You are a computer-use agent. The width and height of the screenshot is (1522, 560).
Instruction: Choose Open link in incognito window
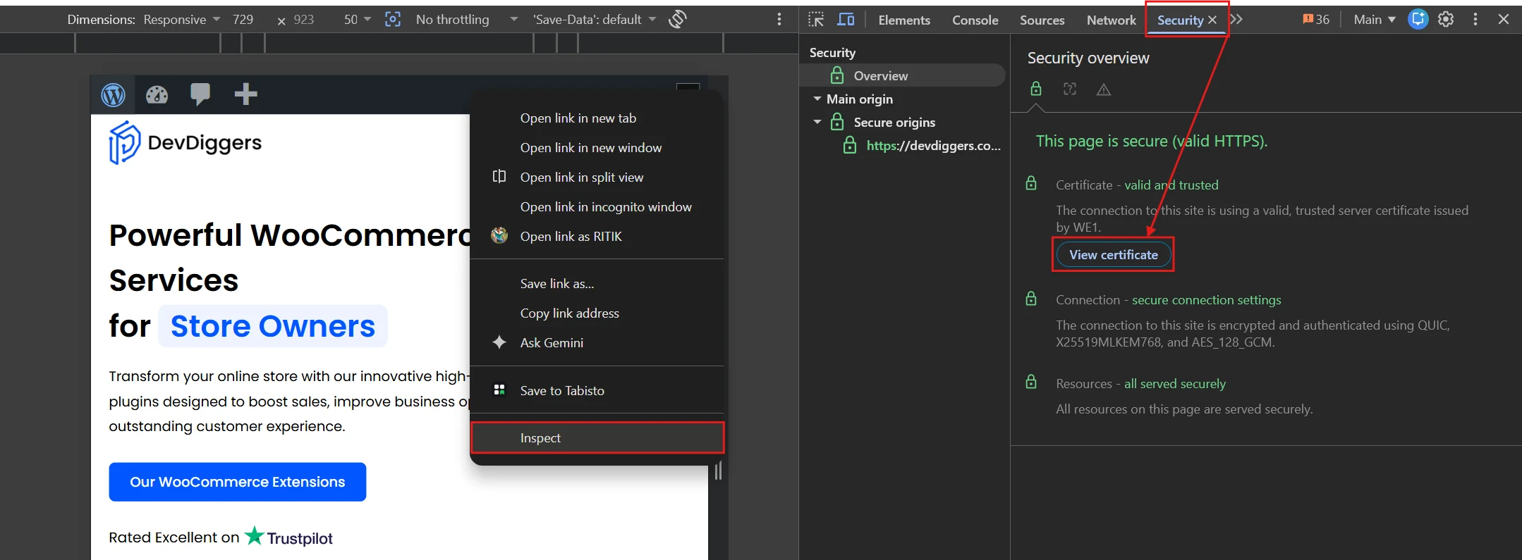(597, 207)
